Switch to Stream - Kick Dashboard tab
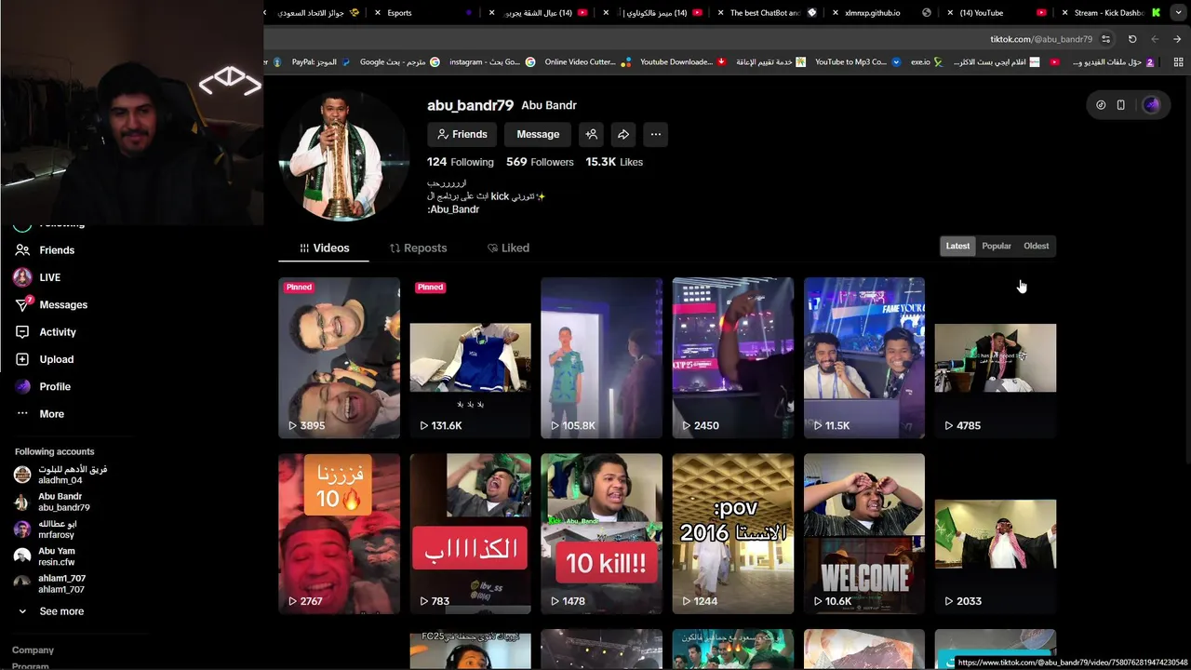Screen dimensions: 1191x670 (1109, 13)
